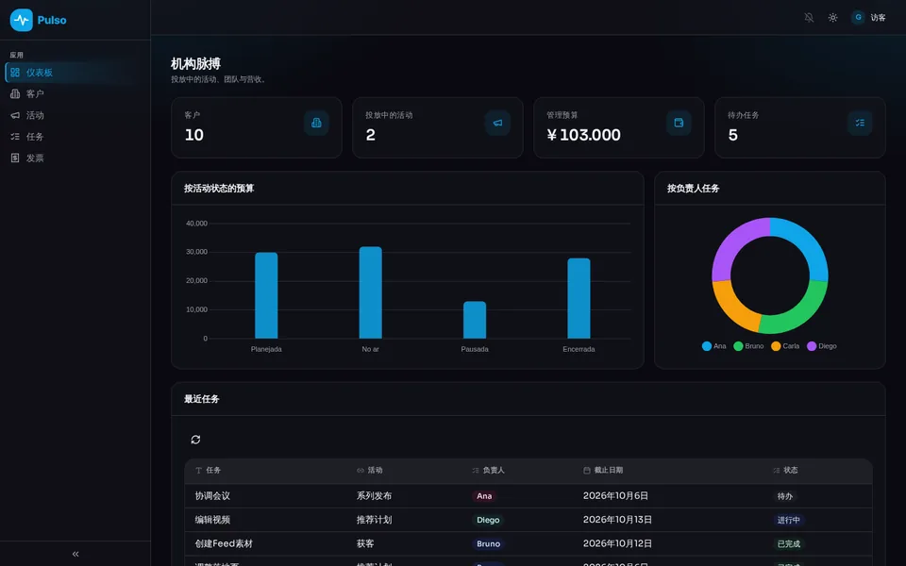906x566 pixels.
Task: Select the 编辑视频 task row
Action: pos(528,520)
